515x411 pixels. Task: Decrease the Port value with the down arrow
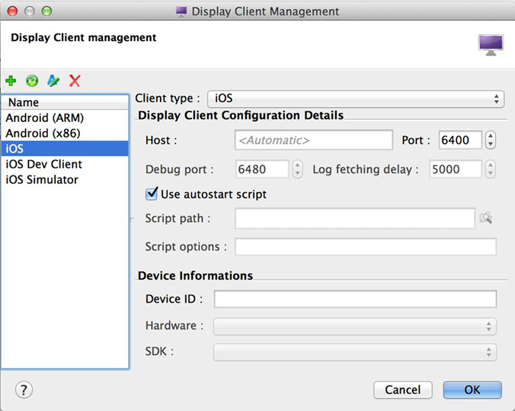pos(491,144)
